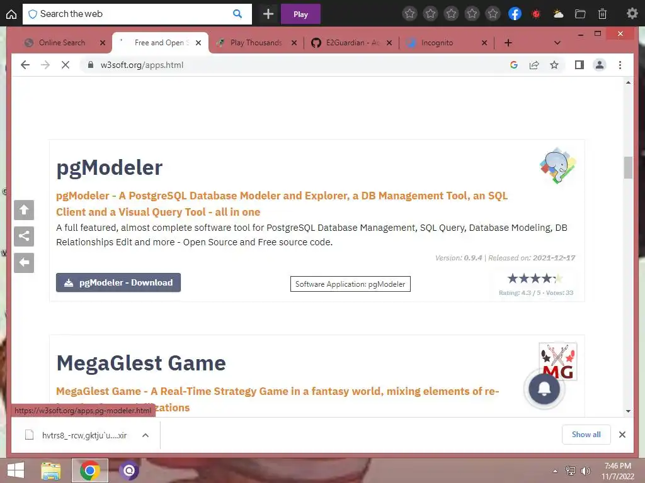Show hidden system tray icons
645x483 pixels.
556,471
